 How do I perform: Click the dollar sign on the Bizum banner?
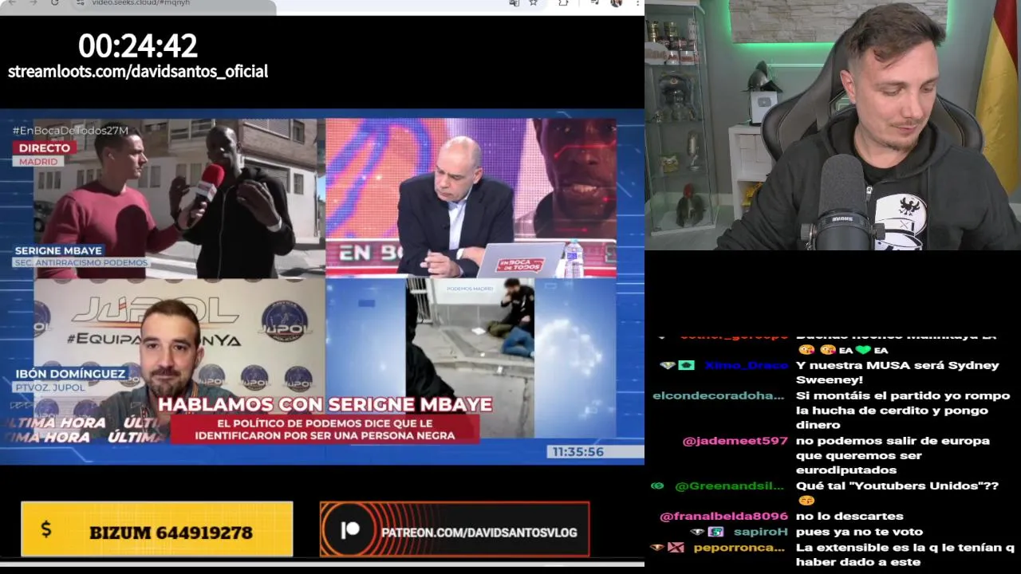click(x=45, y=529)
